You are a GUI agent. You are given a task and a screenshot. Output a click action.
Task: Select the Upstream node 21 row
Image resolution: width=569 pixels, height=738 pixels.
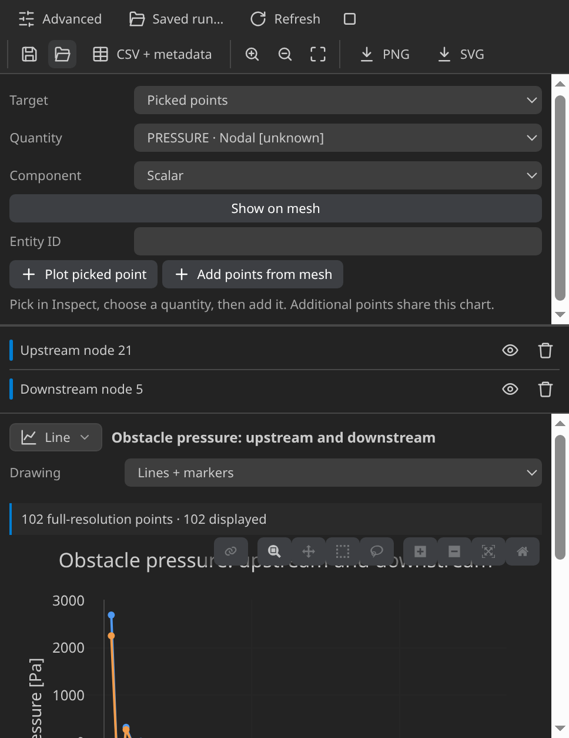point(284,350)
